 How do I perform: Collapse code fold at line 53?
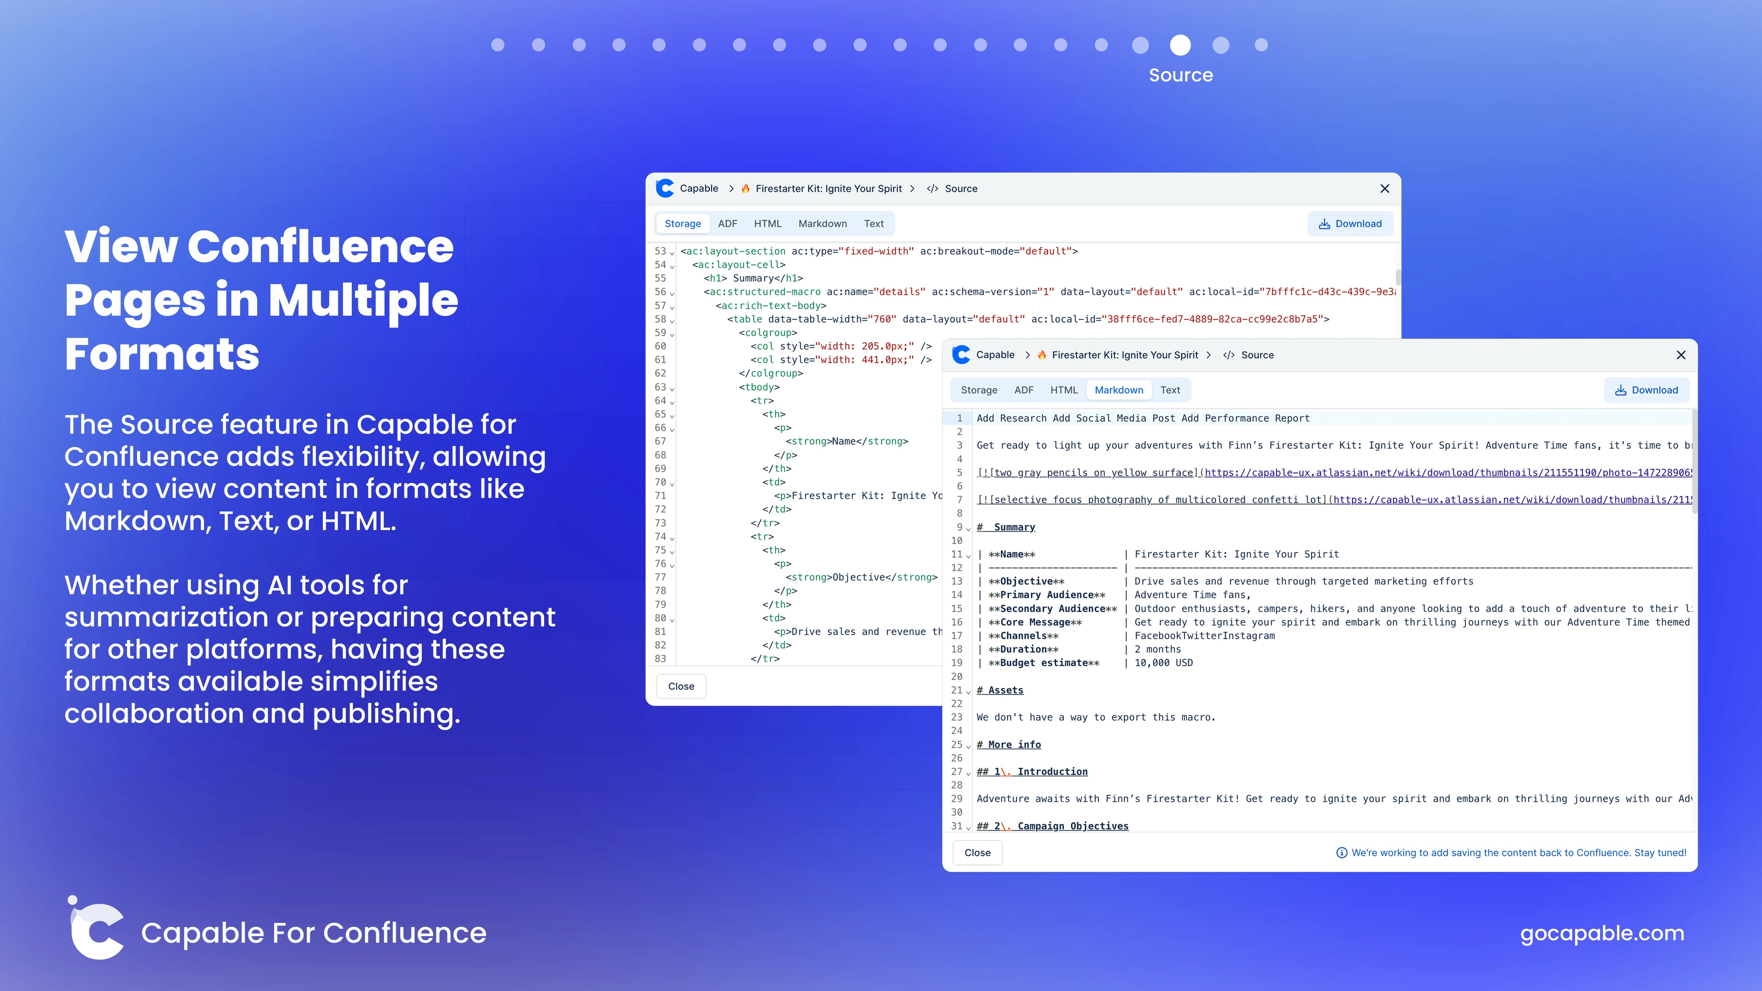(x=672, y=253)
